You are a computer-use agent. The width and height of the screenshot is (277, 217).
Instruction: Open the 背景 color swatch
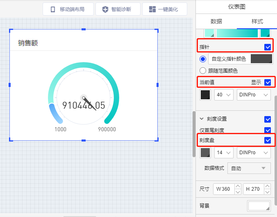[x=259, y=206]
